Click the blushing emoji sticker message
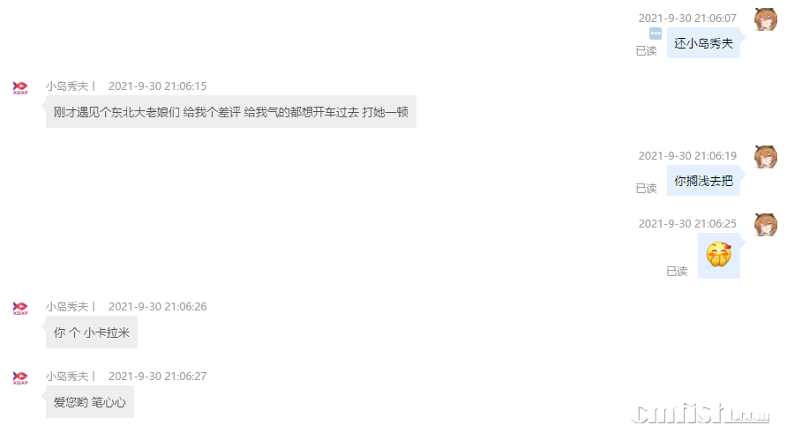The image size is (787, 433). coord(719,256)
